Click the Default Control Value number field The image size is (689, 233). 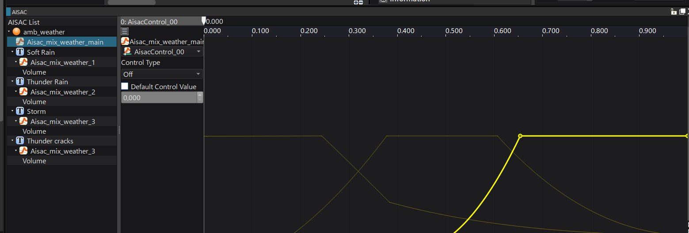coord(158,98)
